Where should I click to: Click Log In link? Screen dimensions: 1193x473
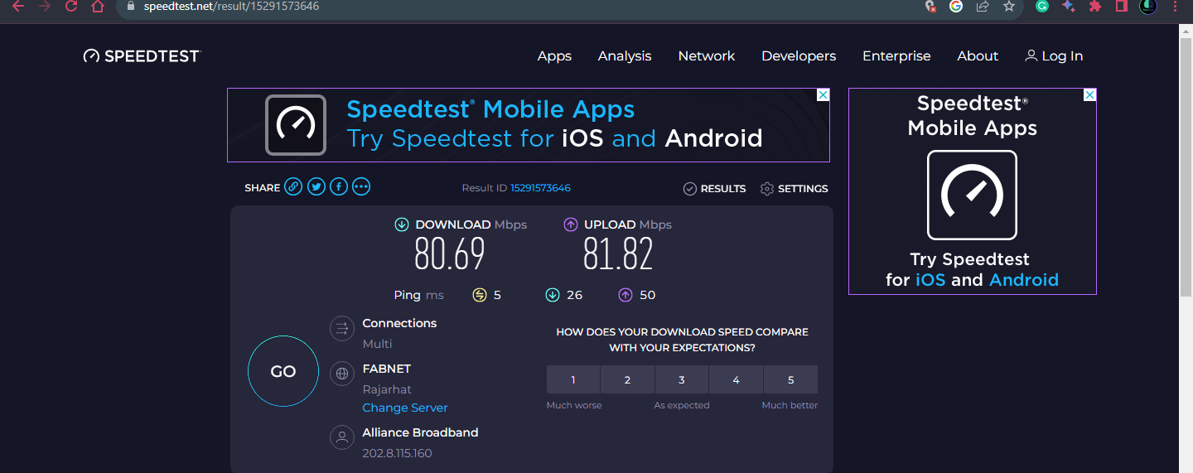1054,56
